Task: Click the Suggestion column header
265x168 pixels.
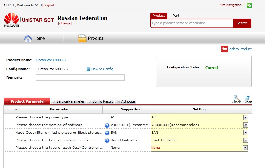Action: [x=130, y=109]
